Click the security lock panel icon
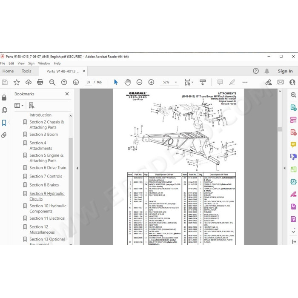Image resolution: width=298 pixels, height=298 pixels. pyautogui.click(x=4, y=97)
